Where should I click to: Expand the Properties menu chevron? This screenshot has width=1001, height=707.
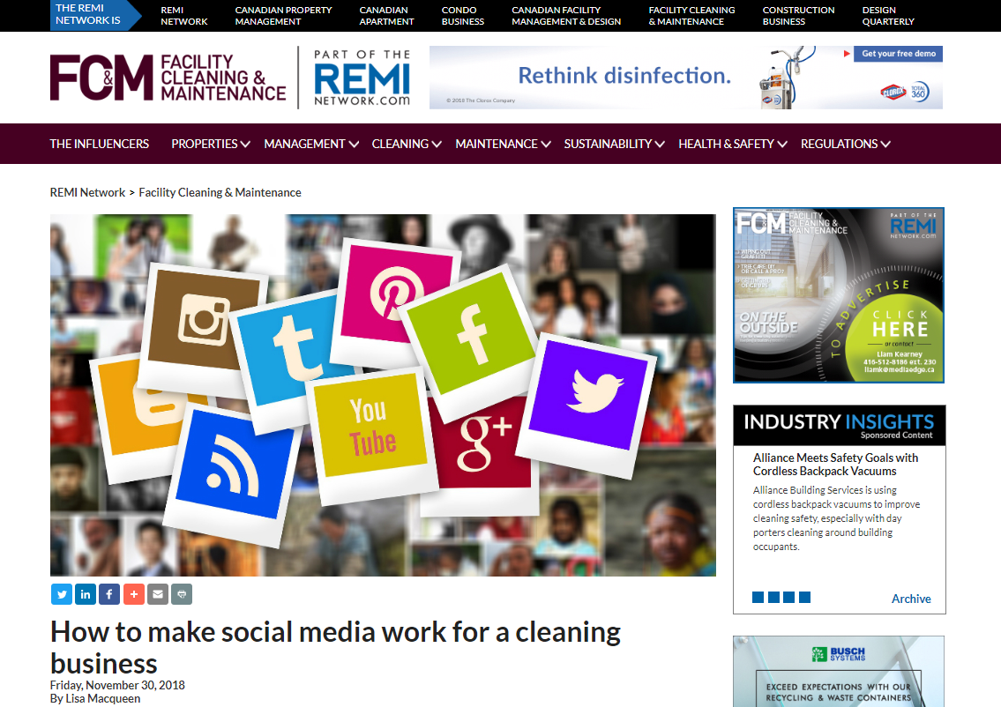click(245, 145)
